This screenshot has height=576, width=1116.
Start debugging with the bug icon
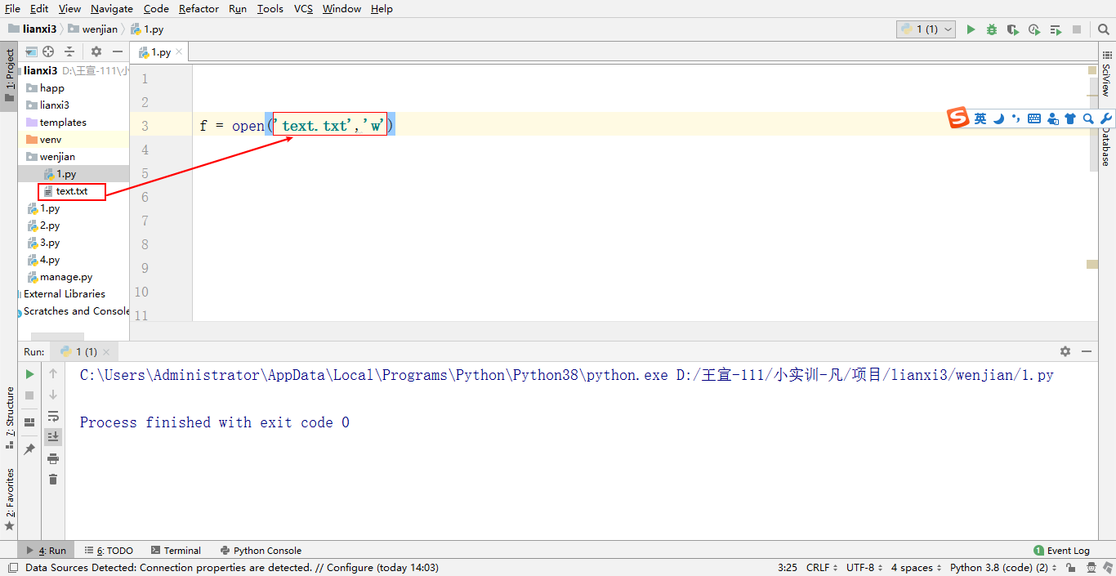tap(992, 29)
